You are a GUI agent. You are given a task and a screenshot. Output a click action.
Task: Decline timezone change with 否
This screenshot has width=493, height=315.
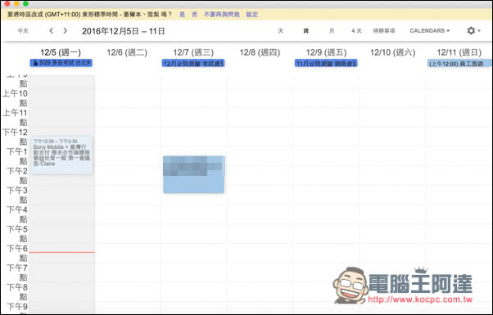[x=194, y=14]
